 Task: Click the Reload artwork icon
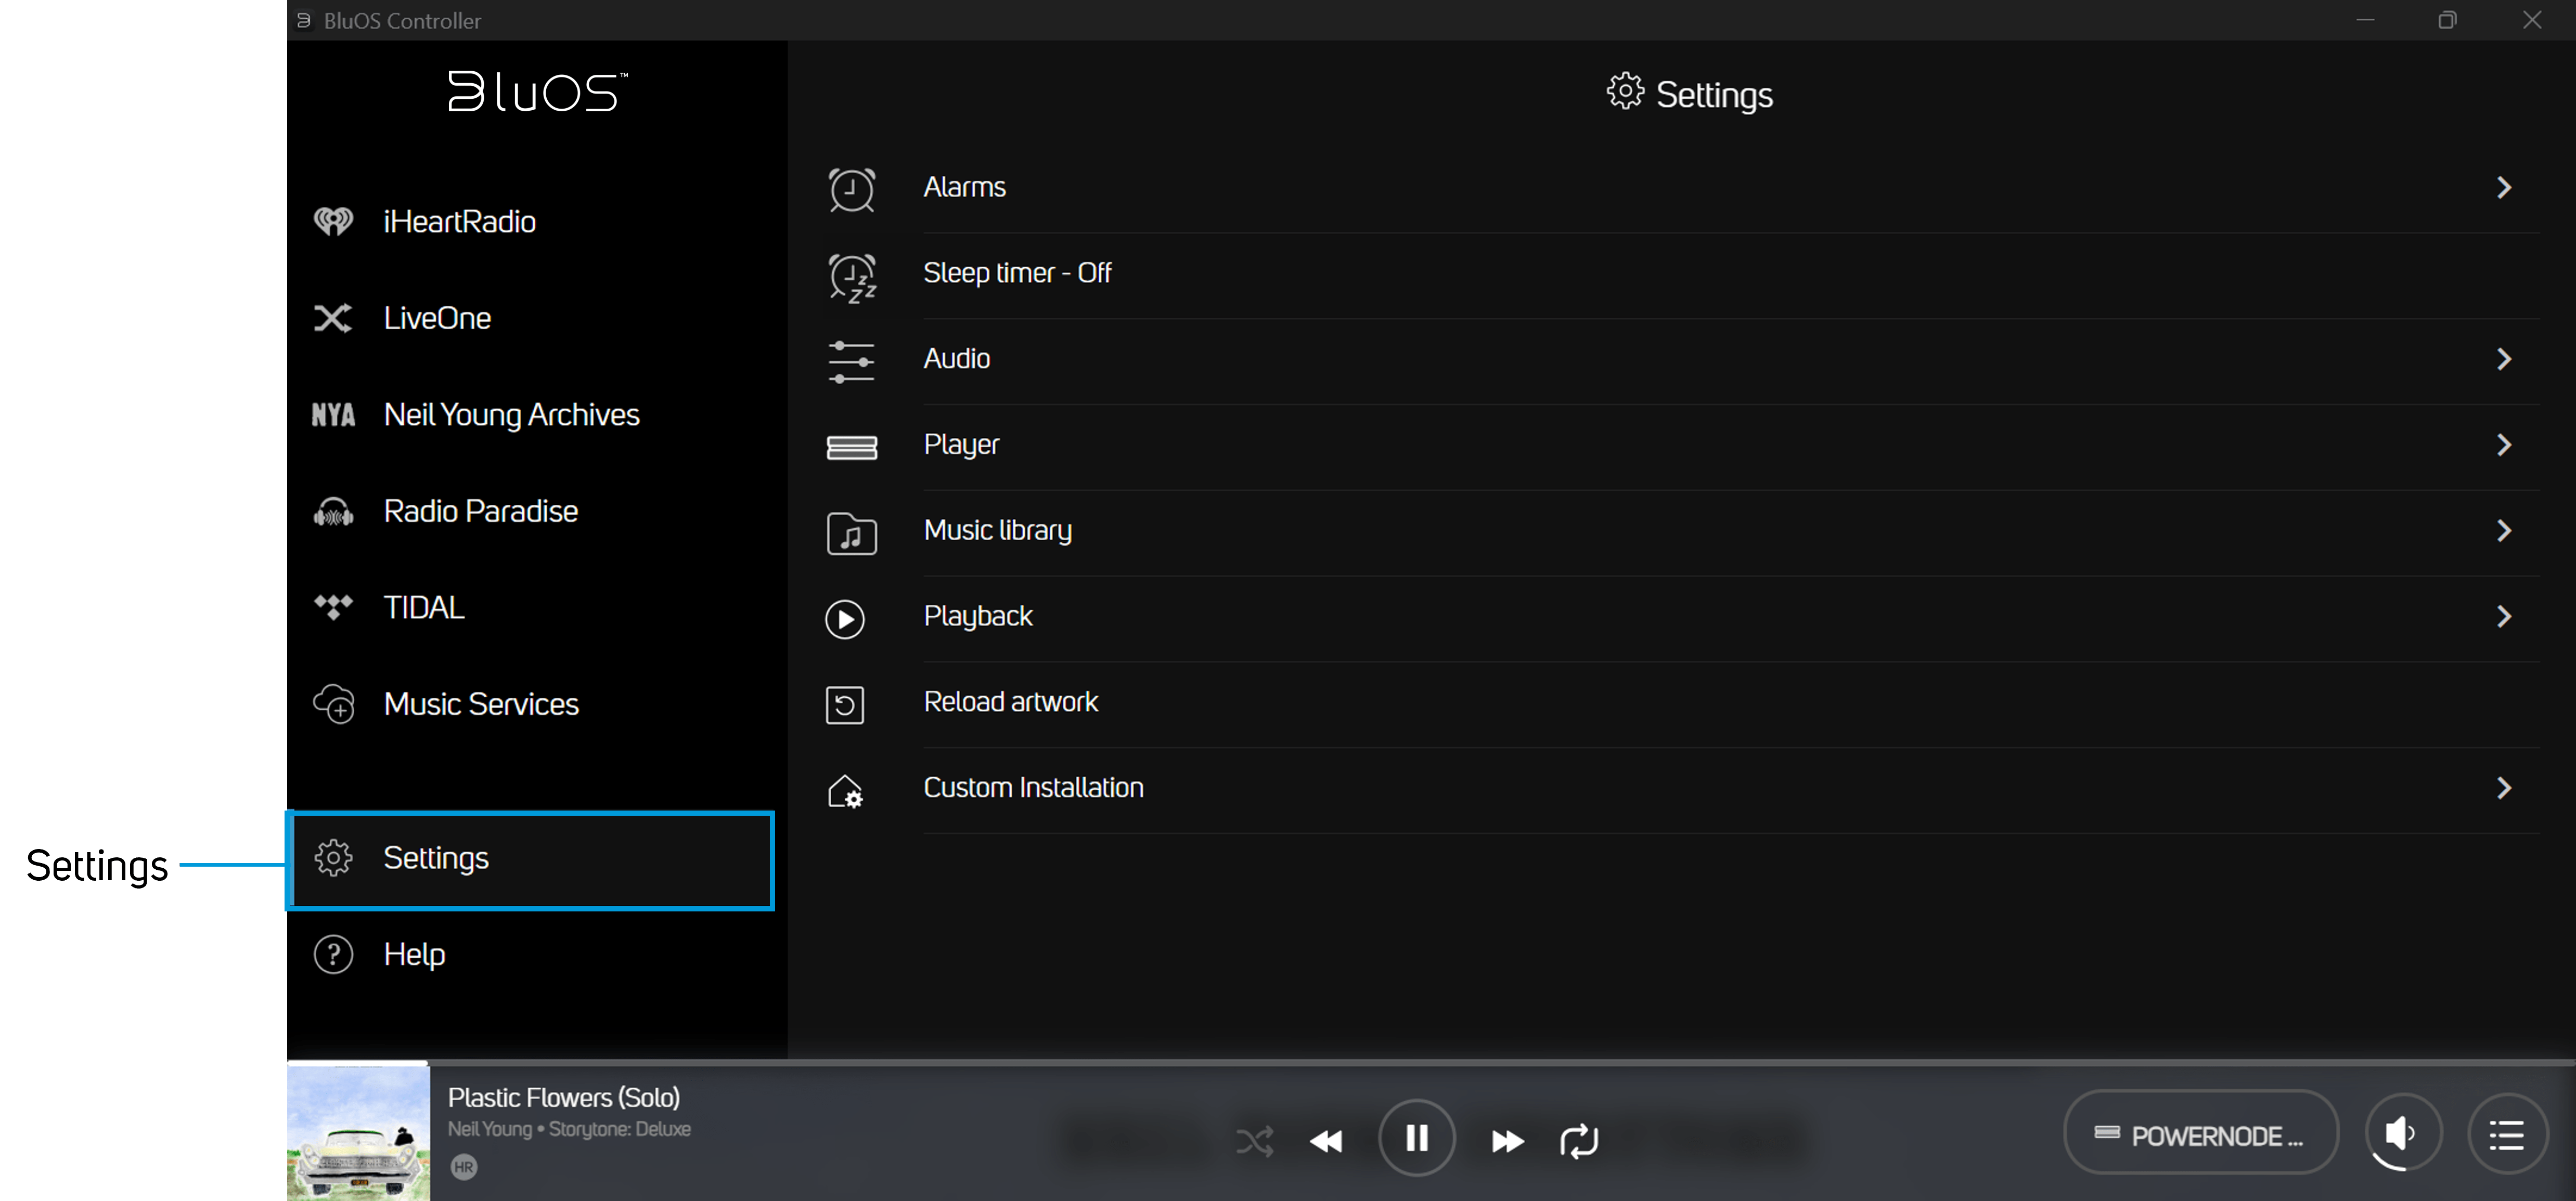pyautogui.click(x=845, y=703)
